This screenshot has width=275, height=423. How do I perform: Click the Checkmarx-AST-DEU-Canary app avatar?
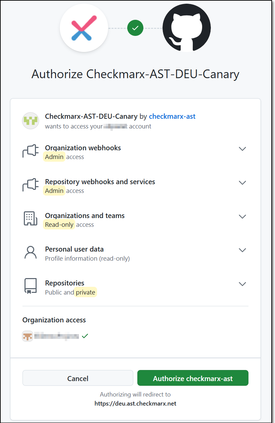31,121
